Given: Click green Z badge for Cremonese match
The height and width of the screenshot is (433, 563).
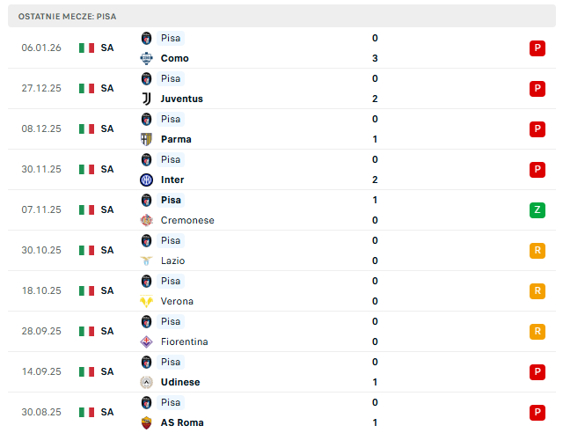Looking at the screenshot, I should pyautogui.click(x=537, y=210).
